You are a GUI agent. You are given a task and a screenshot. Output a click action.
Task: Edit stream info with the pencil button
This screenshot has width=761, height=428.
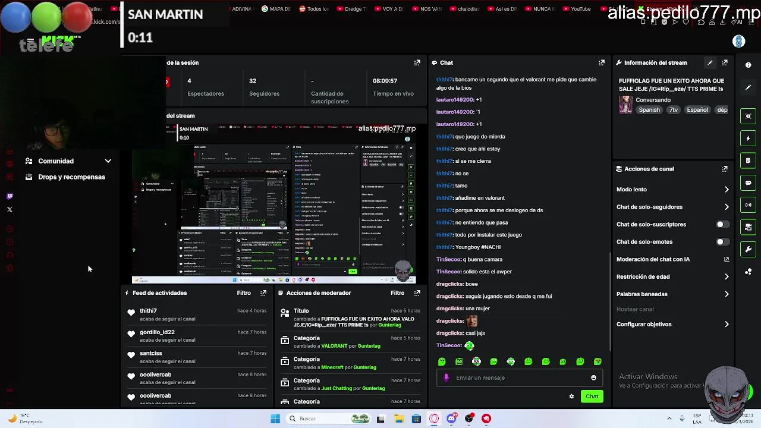pos(710,62)
